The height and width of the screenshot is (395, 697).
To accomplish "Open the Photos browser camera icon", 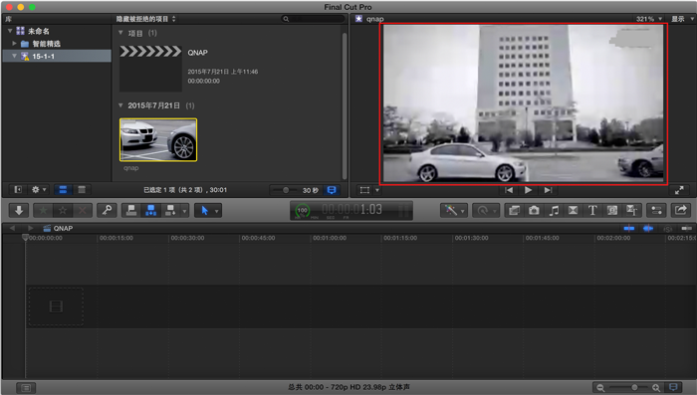I will pyautogui.click(x=534, y=210).
